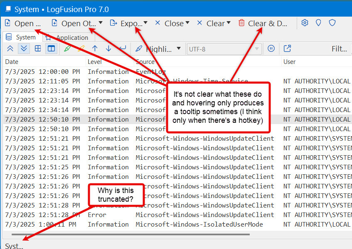Select the 7/3/2025 1:00:11 PM date cell

41,225
